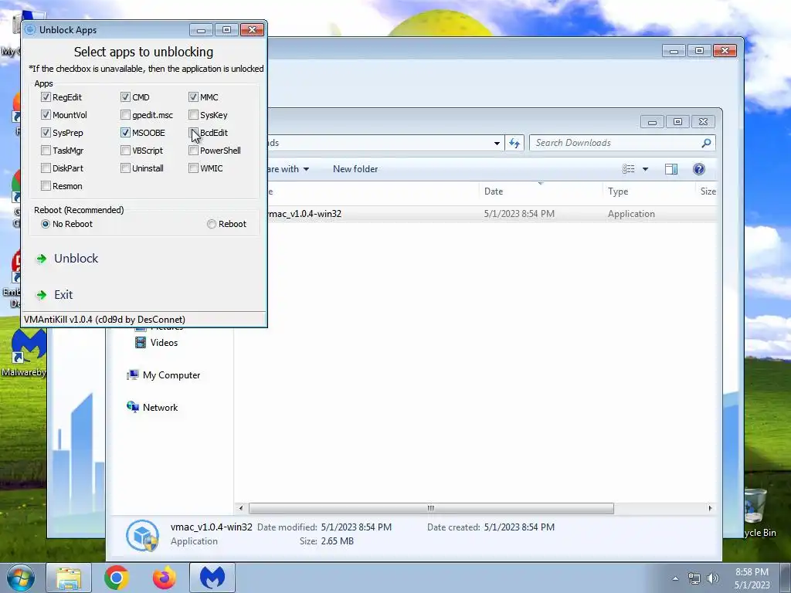The height and width of the screenshot is (593, 791).
Task: Open Explorer help question mark icon
Action: tap(698, 169)
